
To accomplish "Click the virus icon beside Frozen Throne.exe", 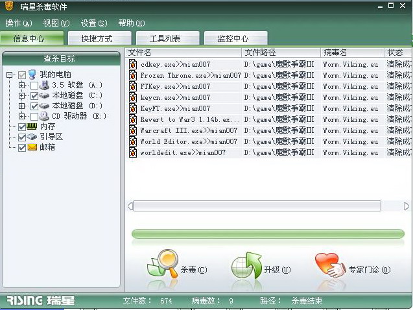I will (133, 75).
